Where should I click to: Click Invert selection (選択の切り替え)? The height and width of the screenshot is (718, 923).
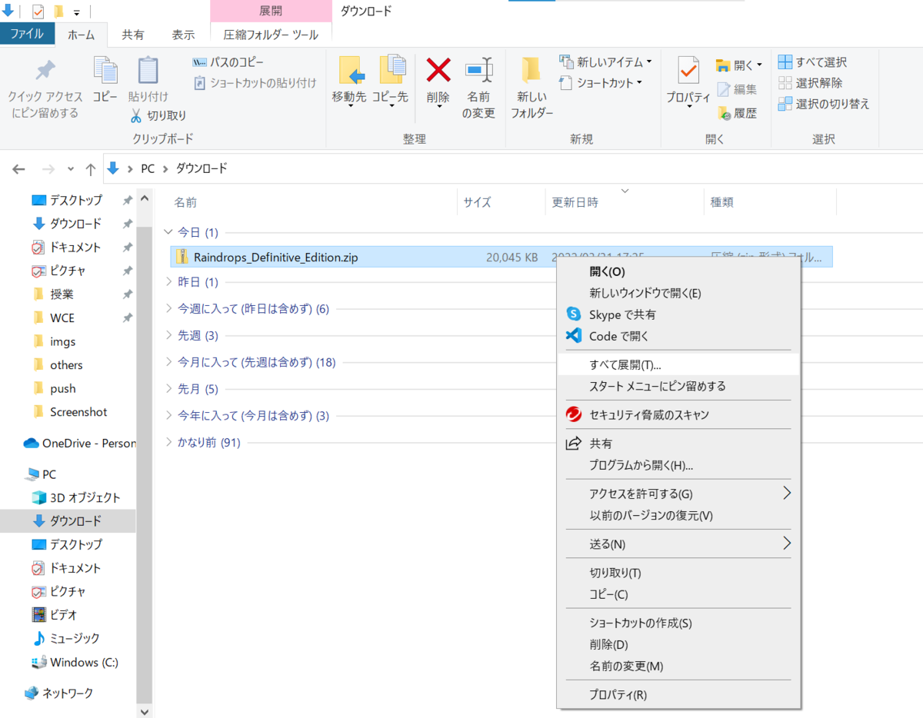(x=823, y=103)
